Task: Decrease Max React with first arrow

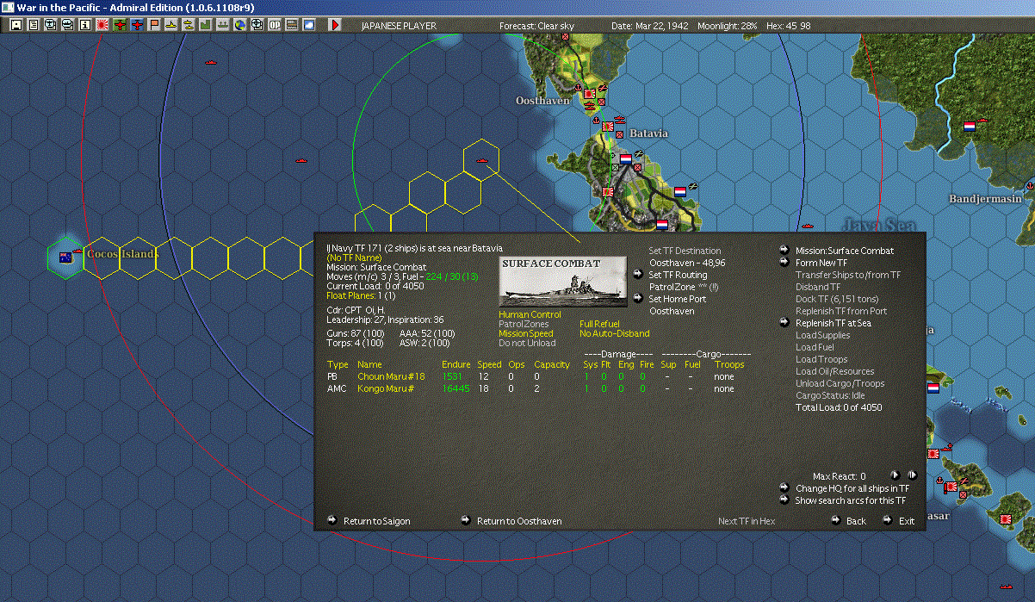Action: tap(895, 475)
